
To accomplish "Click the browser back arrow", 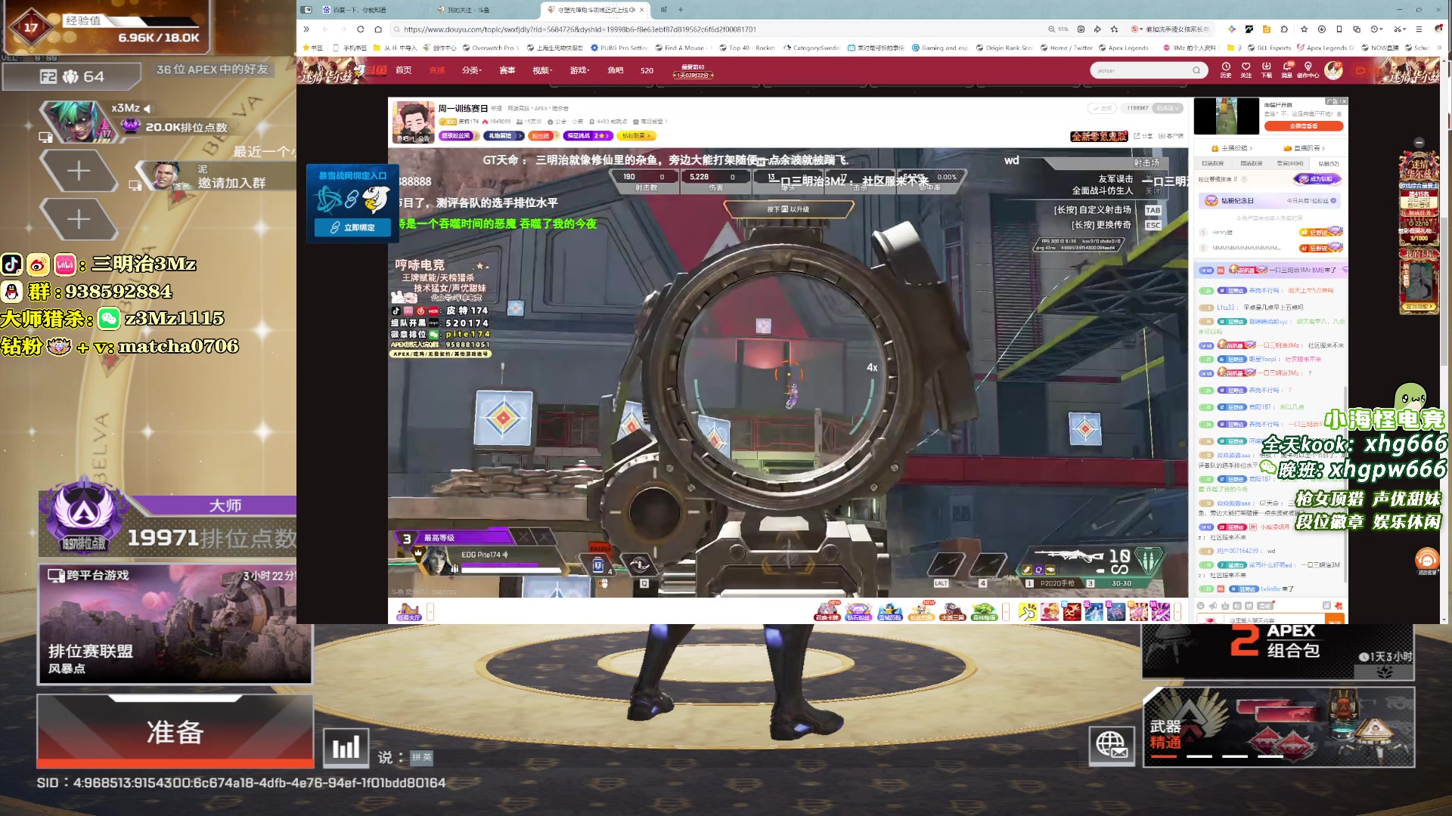I will point(325,29).
